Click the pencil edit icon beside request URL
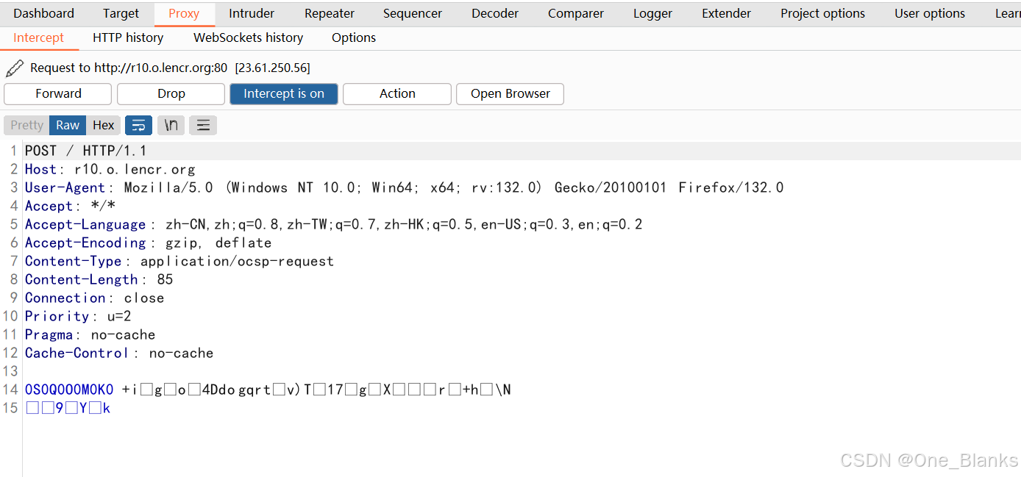1021x477 pixels. [x=15, y=68]
